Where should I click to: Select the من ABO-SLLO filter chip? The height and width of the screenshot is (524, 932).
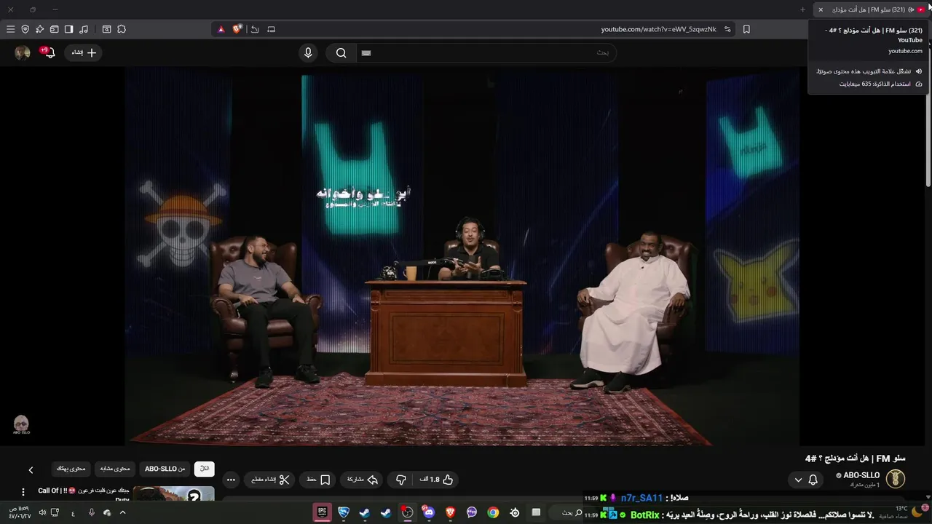[165, 469]
